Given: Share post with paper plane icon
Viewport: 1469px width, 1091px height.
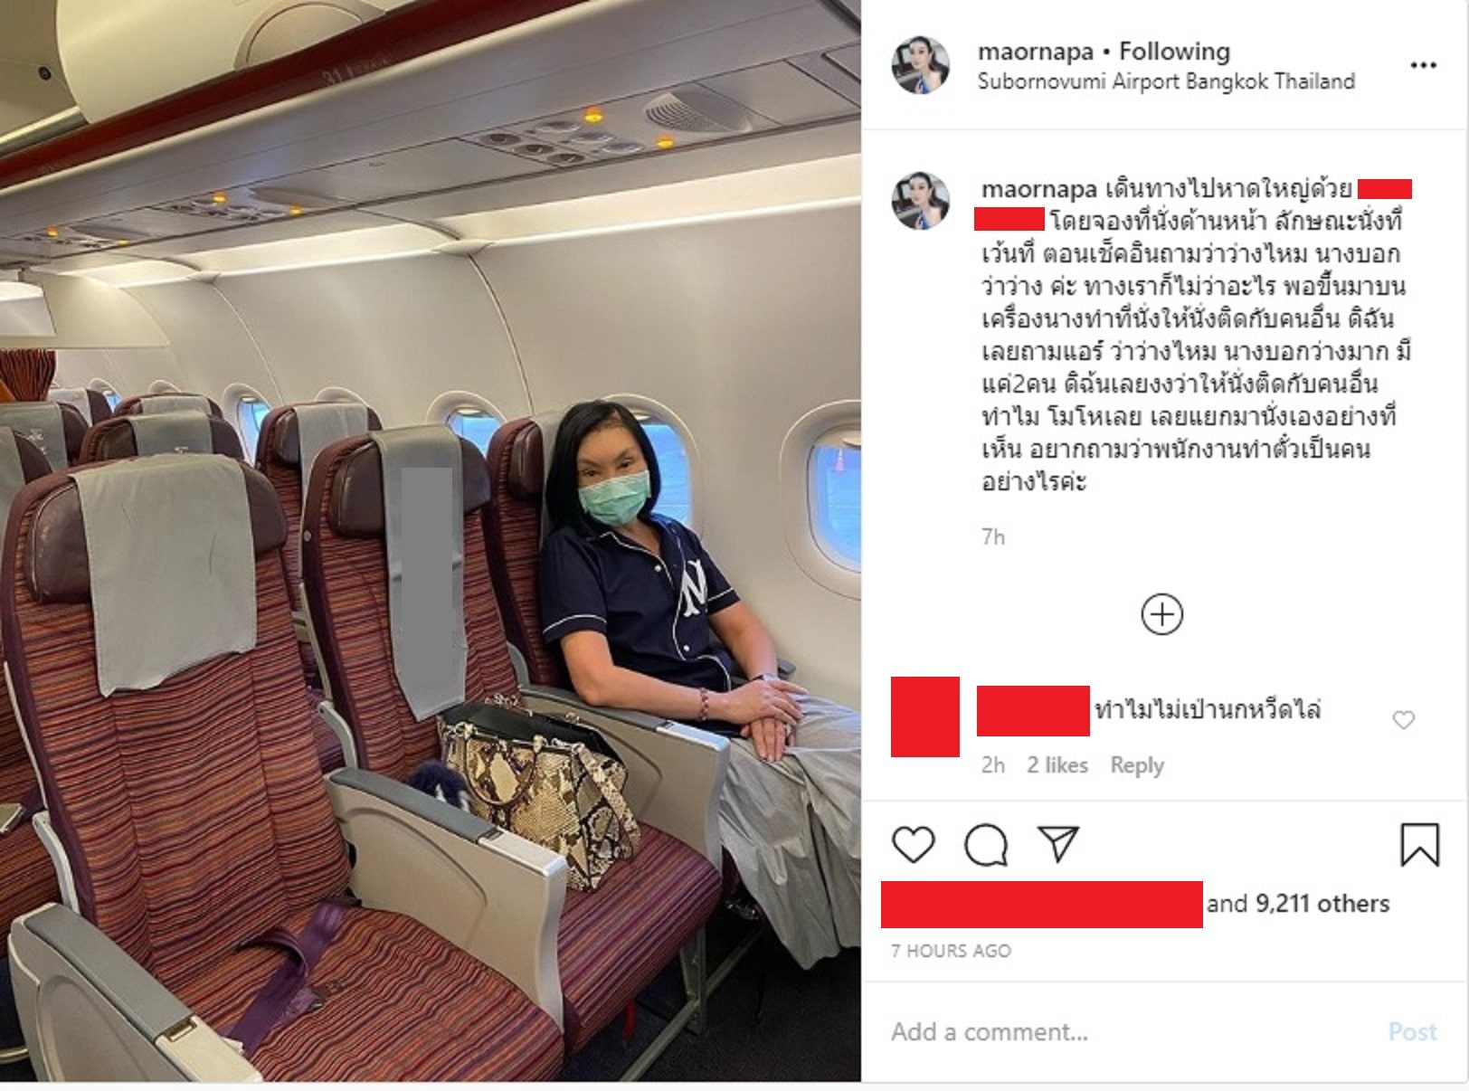Looking at the screenshot, I should (x=1057, y=843).
